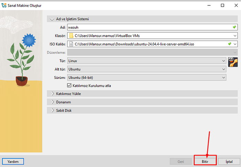Image resolution: width=241 pixels, height=167 pixels.
Task: Open the Tür dropdown showing Linux
Action: (x=147, y=61)
